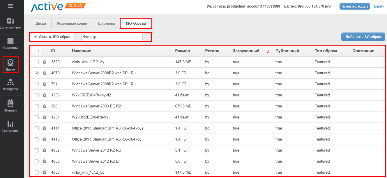
Task: Switch to the Резервные копии tab
Action: pyautogui.click(x=72, y=24)
